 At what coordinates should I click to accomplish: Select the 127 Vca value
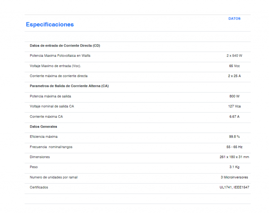(x=234, y=106)
